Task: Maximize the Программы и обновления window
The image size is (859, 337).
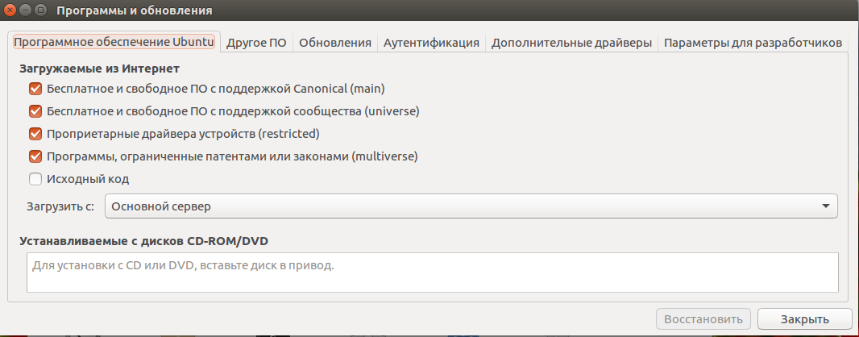Action: coord(41,10)
